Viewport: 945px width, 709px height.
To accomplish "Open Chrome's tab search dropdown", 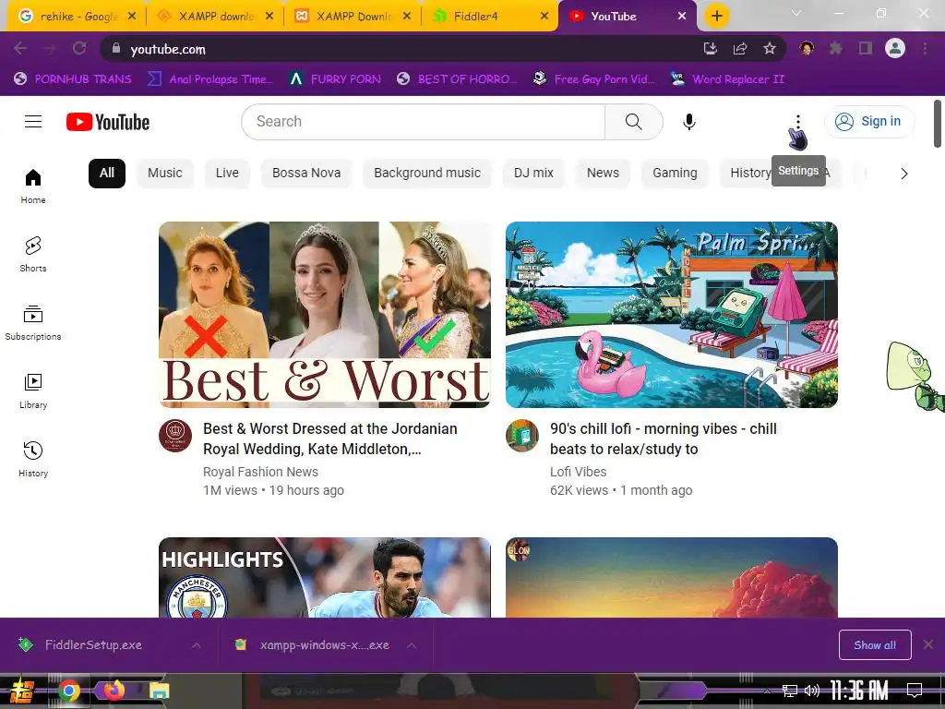I will tap(796, 13).
